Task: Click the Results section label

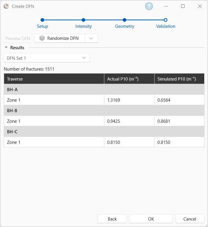Action: (17, 47)
